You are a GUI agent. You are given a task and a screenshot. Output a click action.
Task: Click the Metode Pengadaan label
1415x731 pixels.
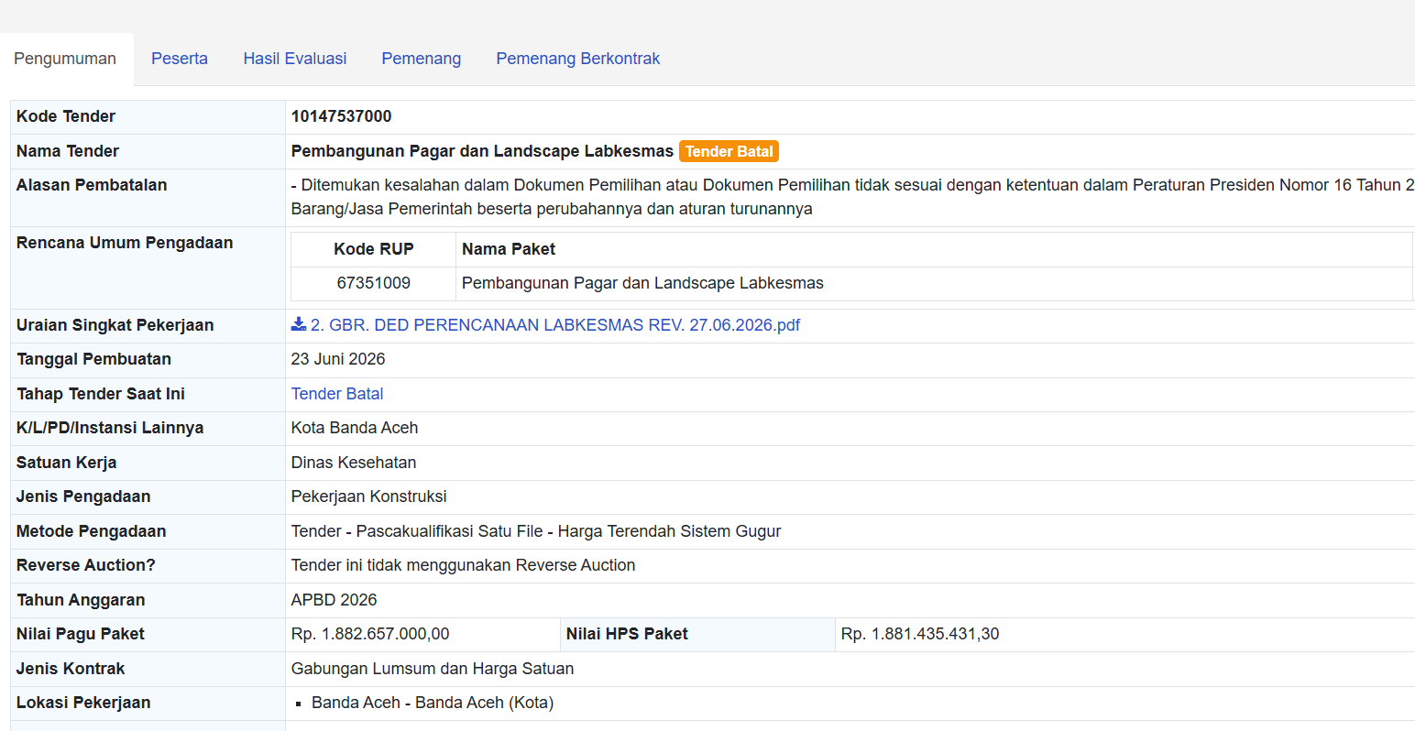click(x=91, y=531)
